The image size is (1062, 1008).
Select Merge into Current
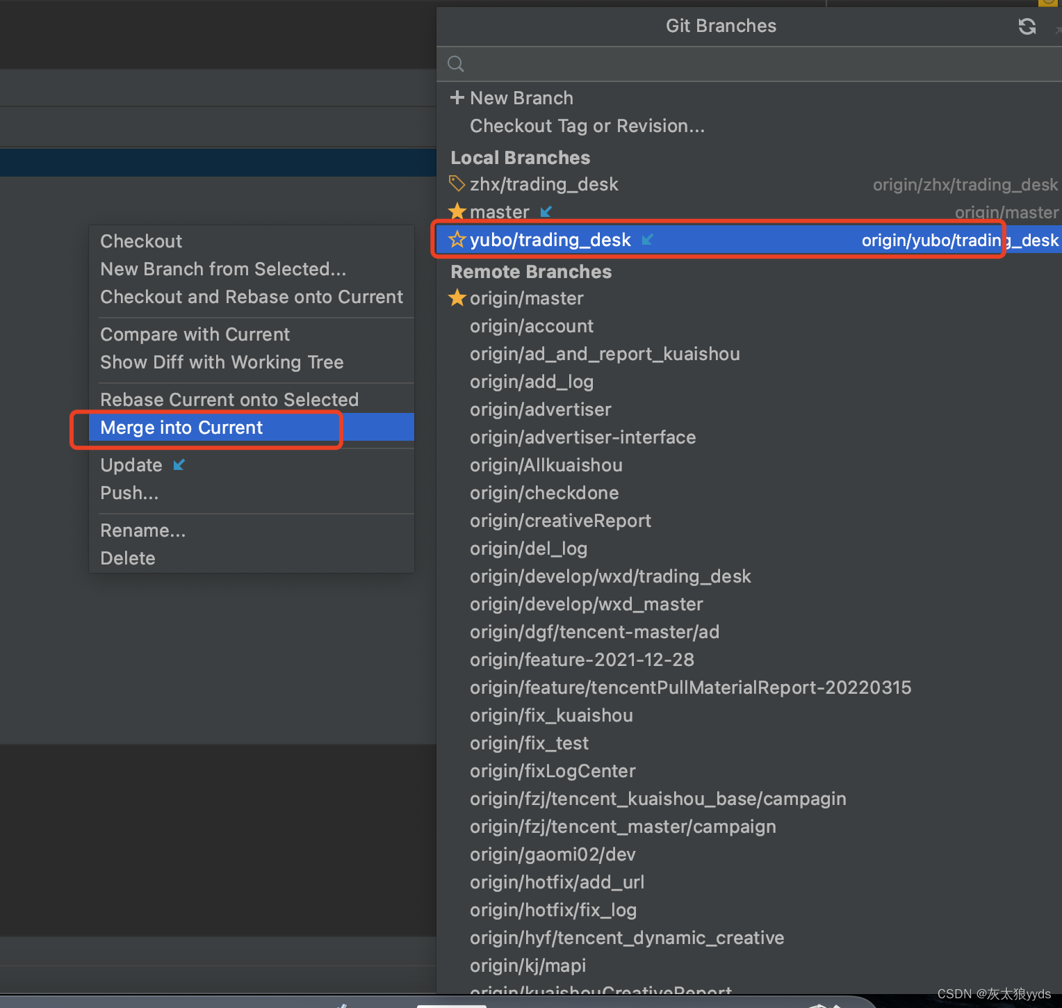[181, 428]
